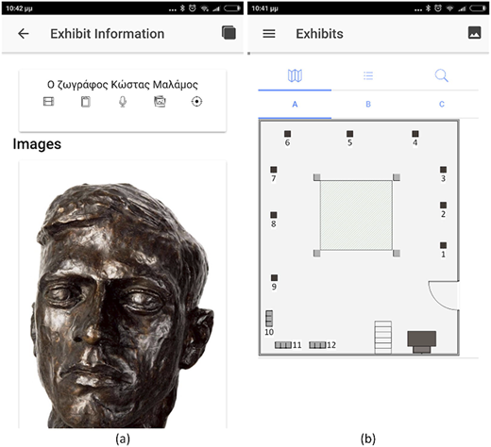
Task: Select floor tab A
Action: click(x=295, y=105)
